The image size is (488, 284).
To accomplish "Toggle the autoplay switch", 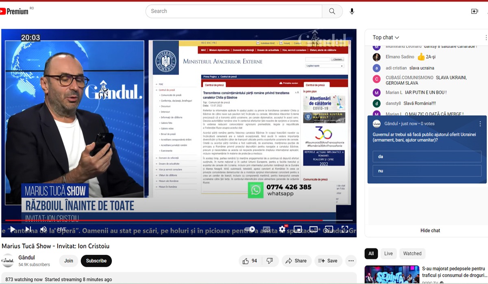I will (x=250, y=229).
